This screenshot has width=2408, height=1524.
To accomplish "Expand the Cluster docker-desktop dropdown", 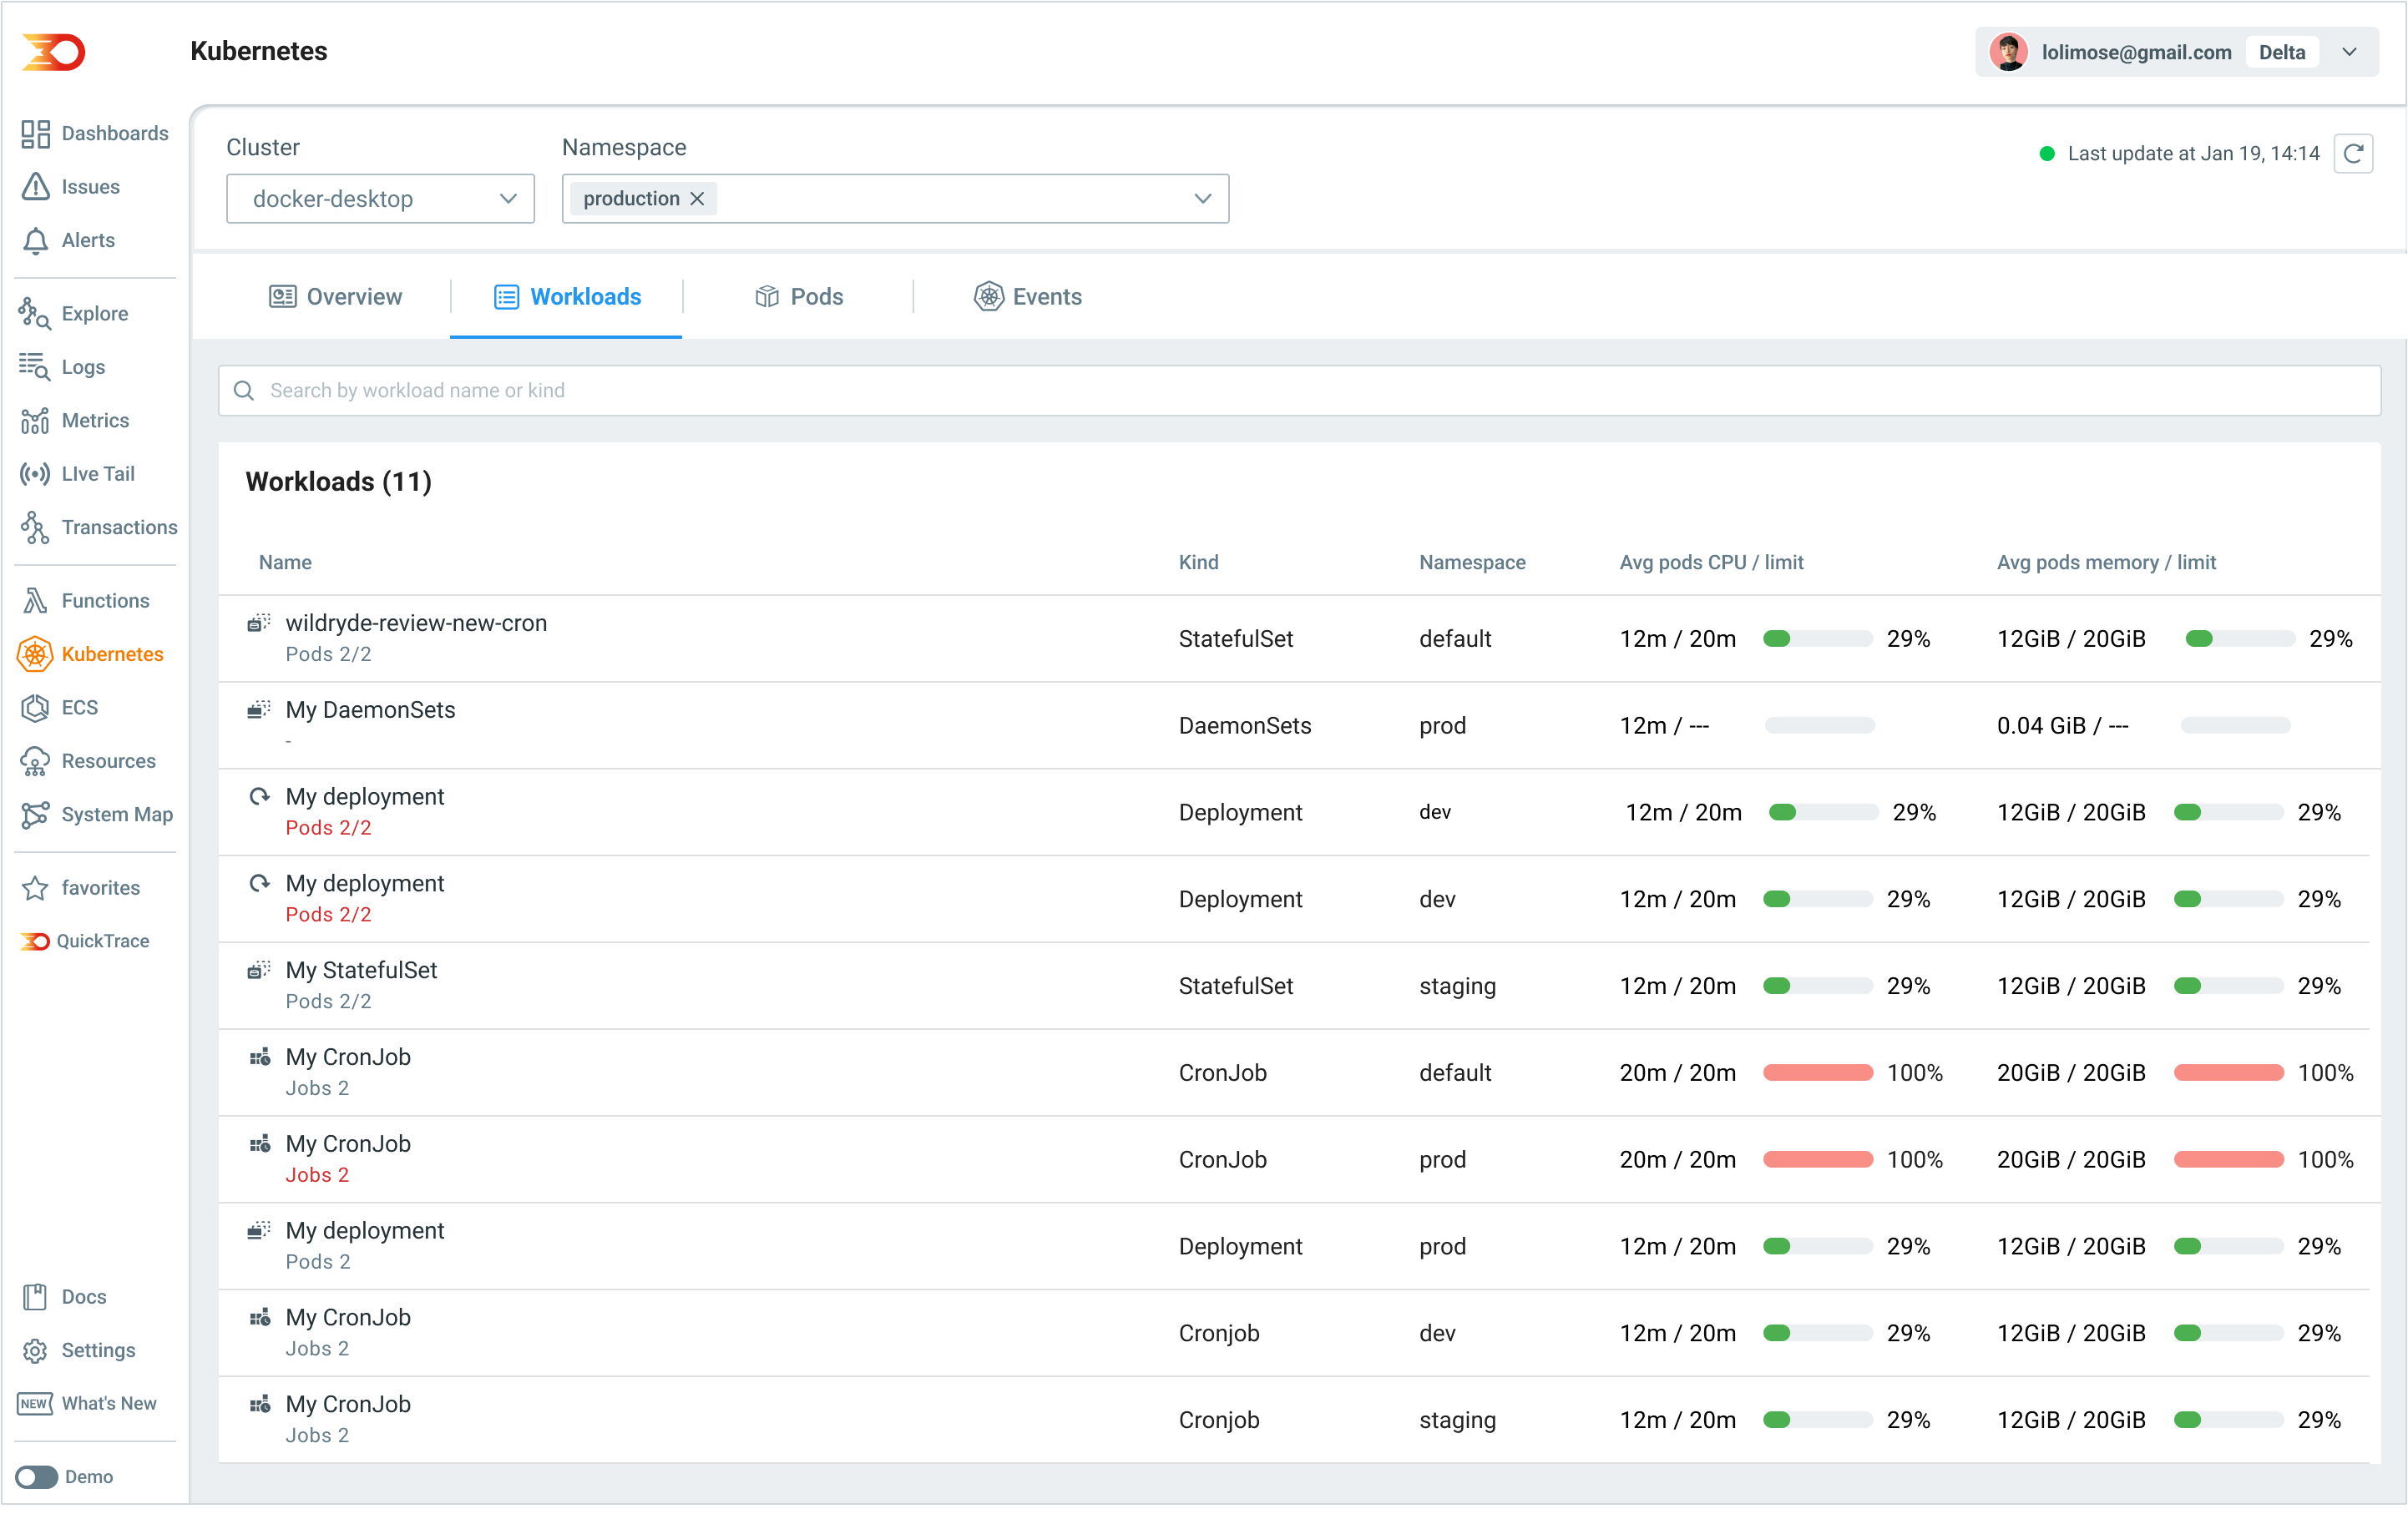I will point(380,199).
